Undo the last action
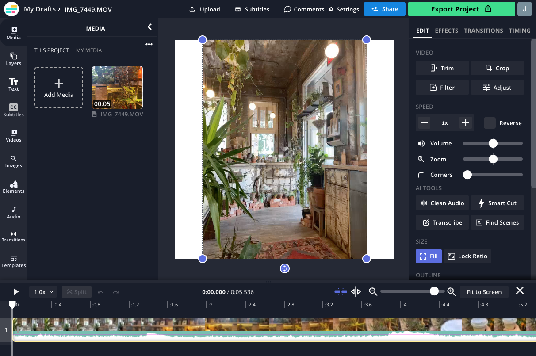The width and height of the screenshot is (536, 356). 100,292
